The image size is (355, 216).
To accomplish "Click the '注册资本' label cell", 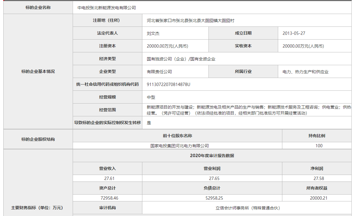I will tap(108, 46).
